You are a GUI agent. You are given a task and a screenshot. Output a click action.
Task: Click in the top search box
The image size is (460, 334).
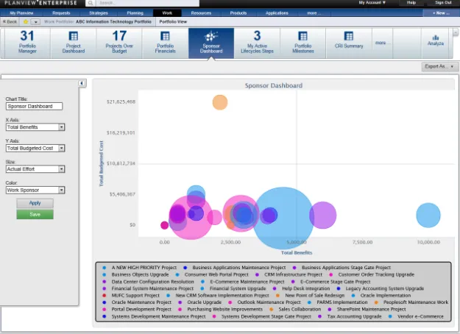[x=147, y=3]
